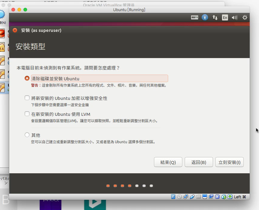The width and height of the screenshot is (259, 210).
Task: Open the keyboard indicator in Ubuntu panel
Action: [x=195, y=17]
